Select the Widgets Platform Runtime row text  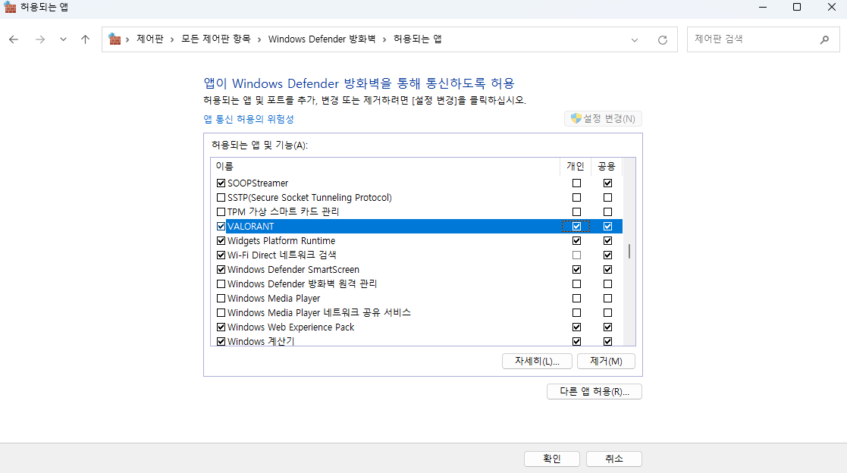(281, 241)
